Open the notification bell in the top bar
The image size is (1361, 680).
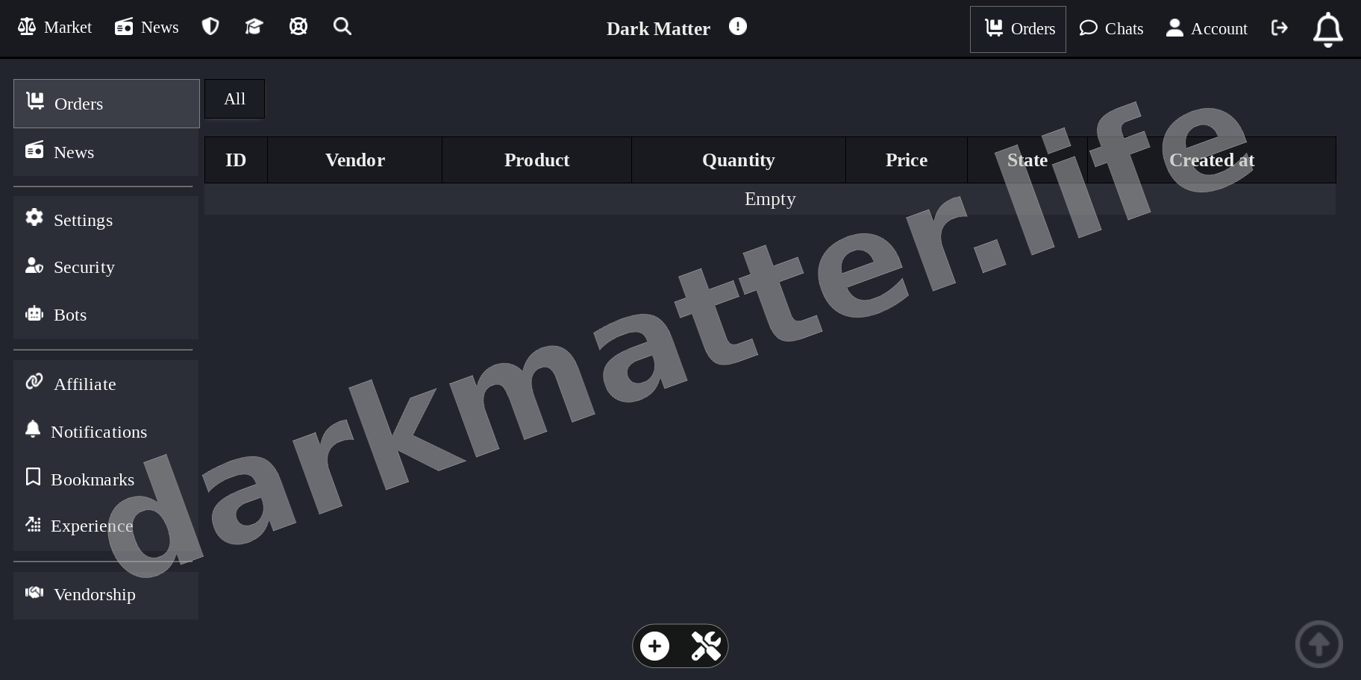(1328, 30)
